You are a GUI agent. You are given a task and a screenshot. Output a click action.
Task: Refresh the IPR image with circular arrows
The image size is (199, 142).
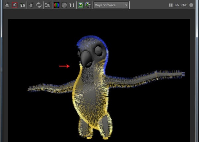39,5
